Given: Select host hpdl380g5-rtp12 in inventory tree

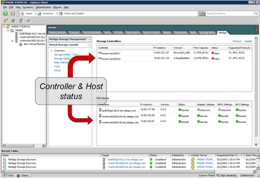Looking at the screenshot, I should pos(32,34).
